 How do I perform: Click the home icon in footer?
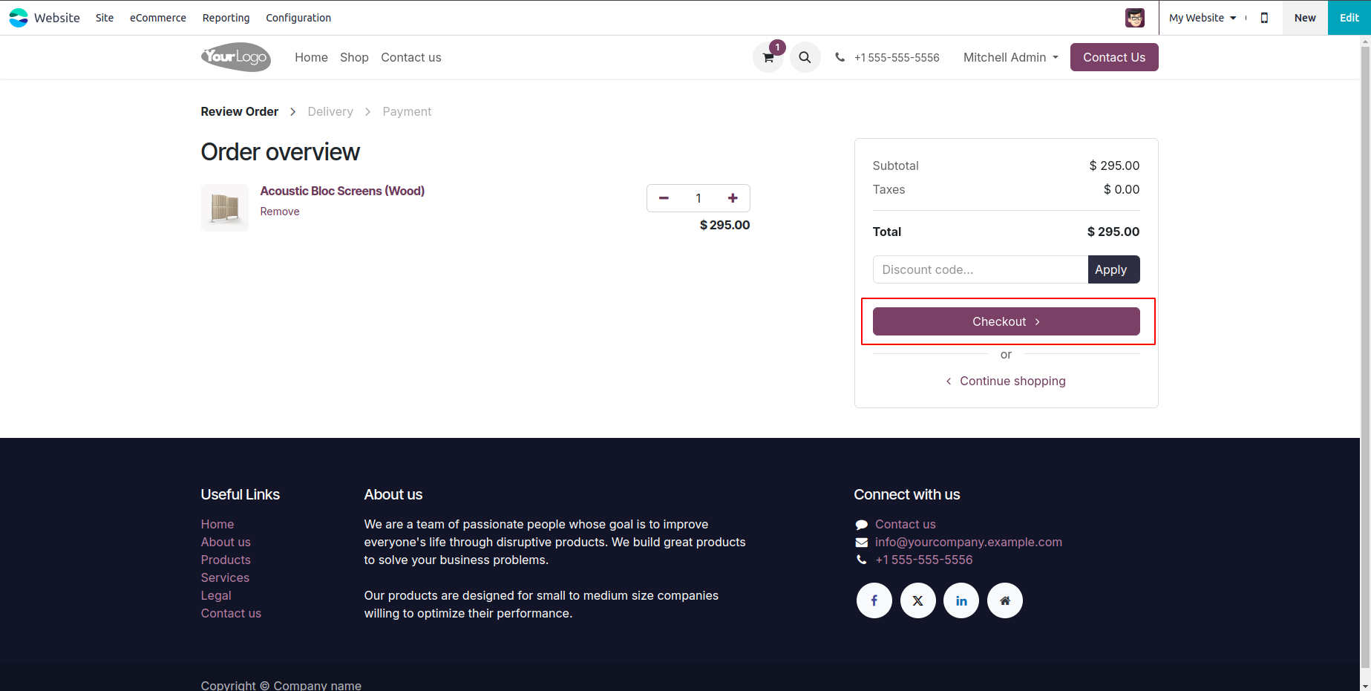click(x=1005, y=600)
